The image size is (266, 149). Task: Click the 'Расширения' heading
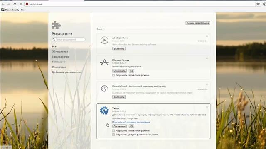(x=62, y=34)
